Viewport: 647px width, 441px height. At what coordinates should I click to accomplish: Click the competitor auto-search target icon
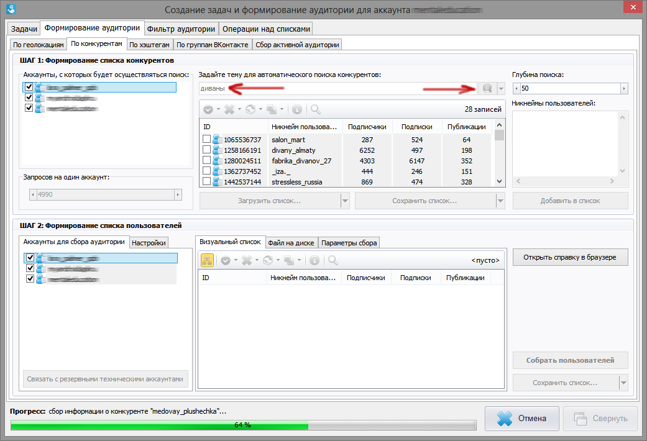487,88
